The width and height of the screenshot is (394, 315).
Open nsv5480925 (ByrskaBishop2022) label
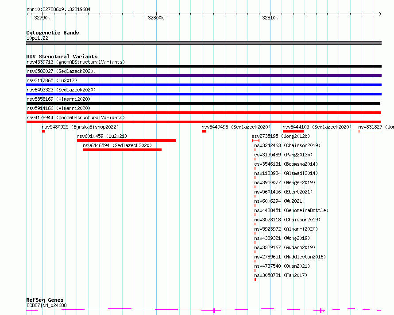pyautogui.click(x=80, y=127)
